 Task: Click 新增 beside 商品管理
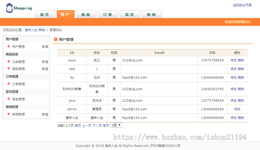(x=45, y=69)
